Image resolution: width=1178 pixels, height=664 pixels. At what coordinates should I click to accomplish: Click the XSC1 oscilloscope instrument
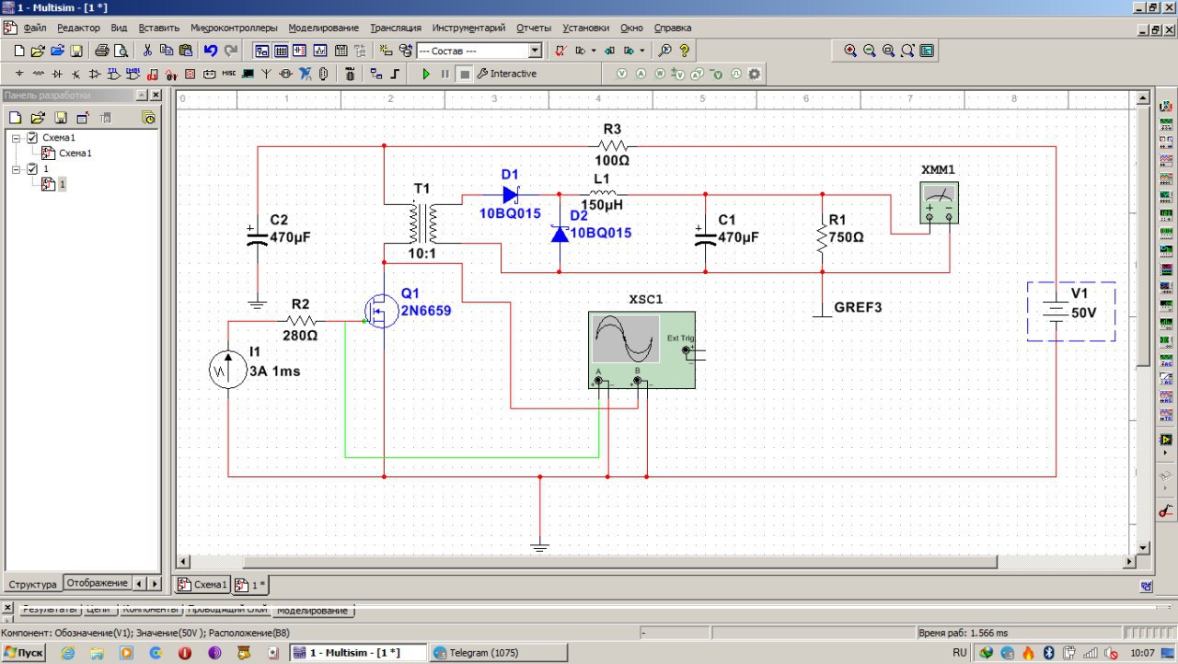[x=641, y=349]
